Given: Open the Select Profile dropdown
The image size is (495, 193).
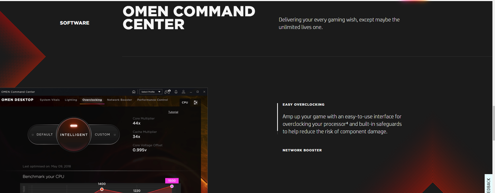Looking at the screenshot, I should tap(151, 92).
